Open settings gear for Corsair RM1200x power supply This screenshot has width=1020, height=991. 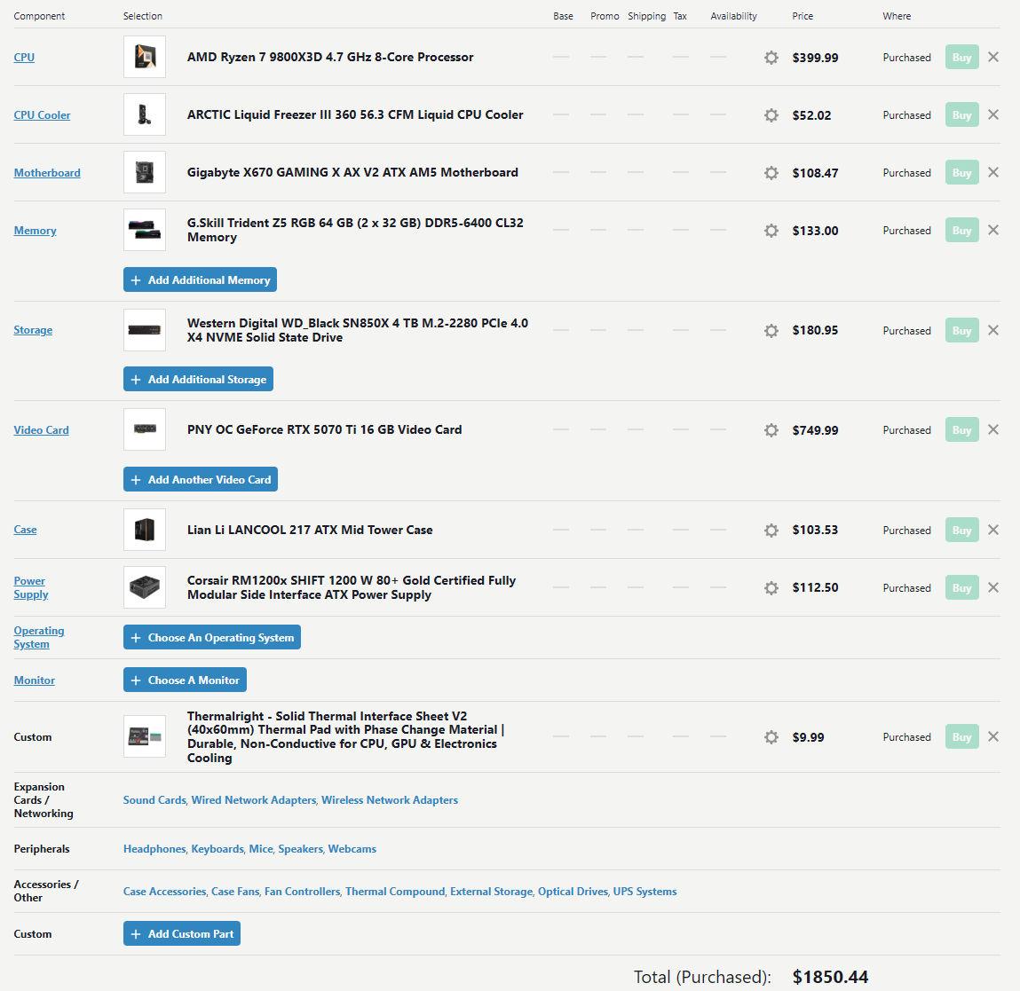[x=771, y=588]
